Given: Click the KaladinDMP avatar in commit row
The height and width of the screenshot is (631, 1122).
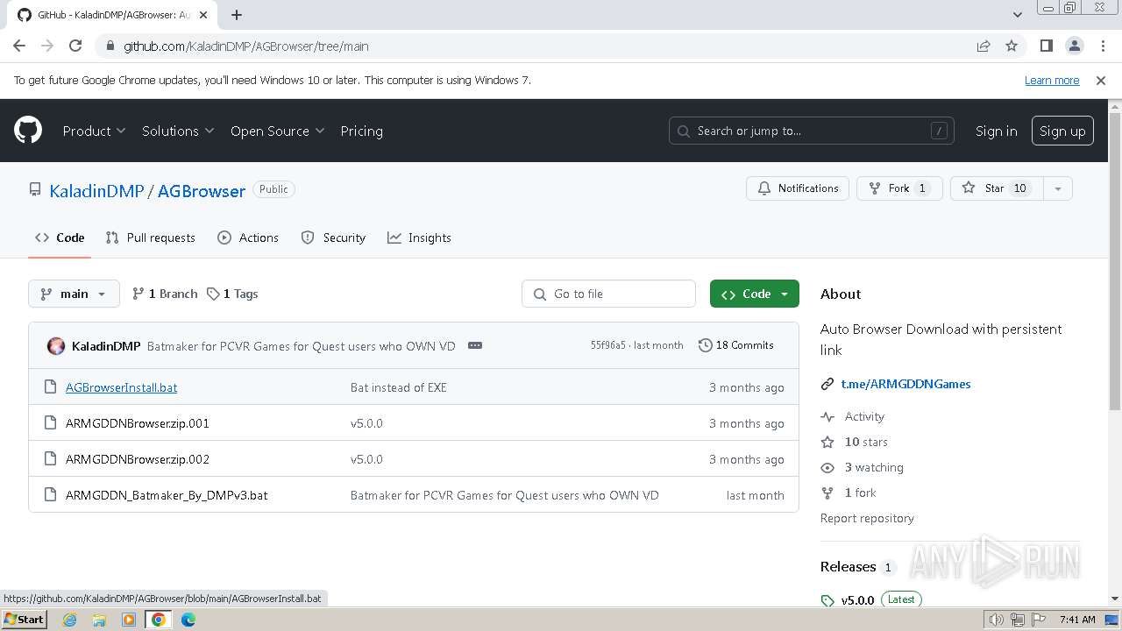Looking at the screenshot, I should click(56, 346).
